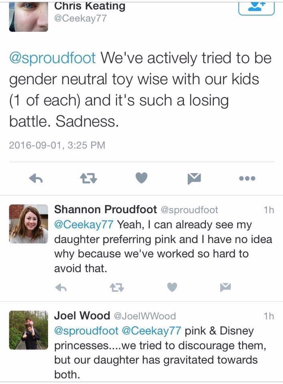
Task: Open Joel Wood's profile by name
Action: [82, 316]
